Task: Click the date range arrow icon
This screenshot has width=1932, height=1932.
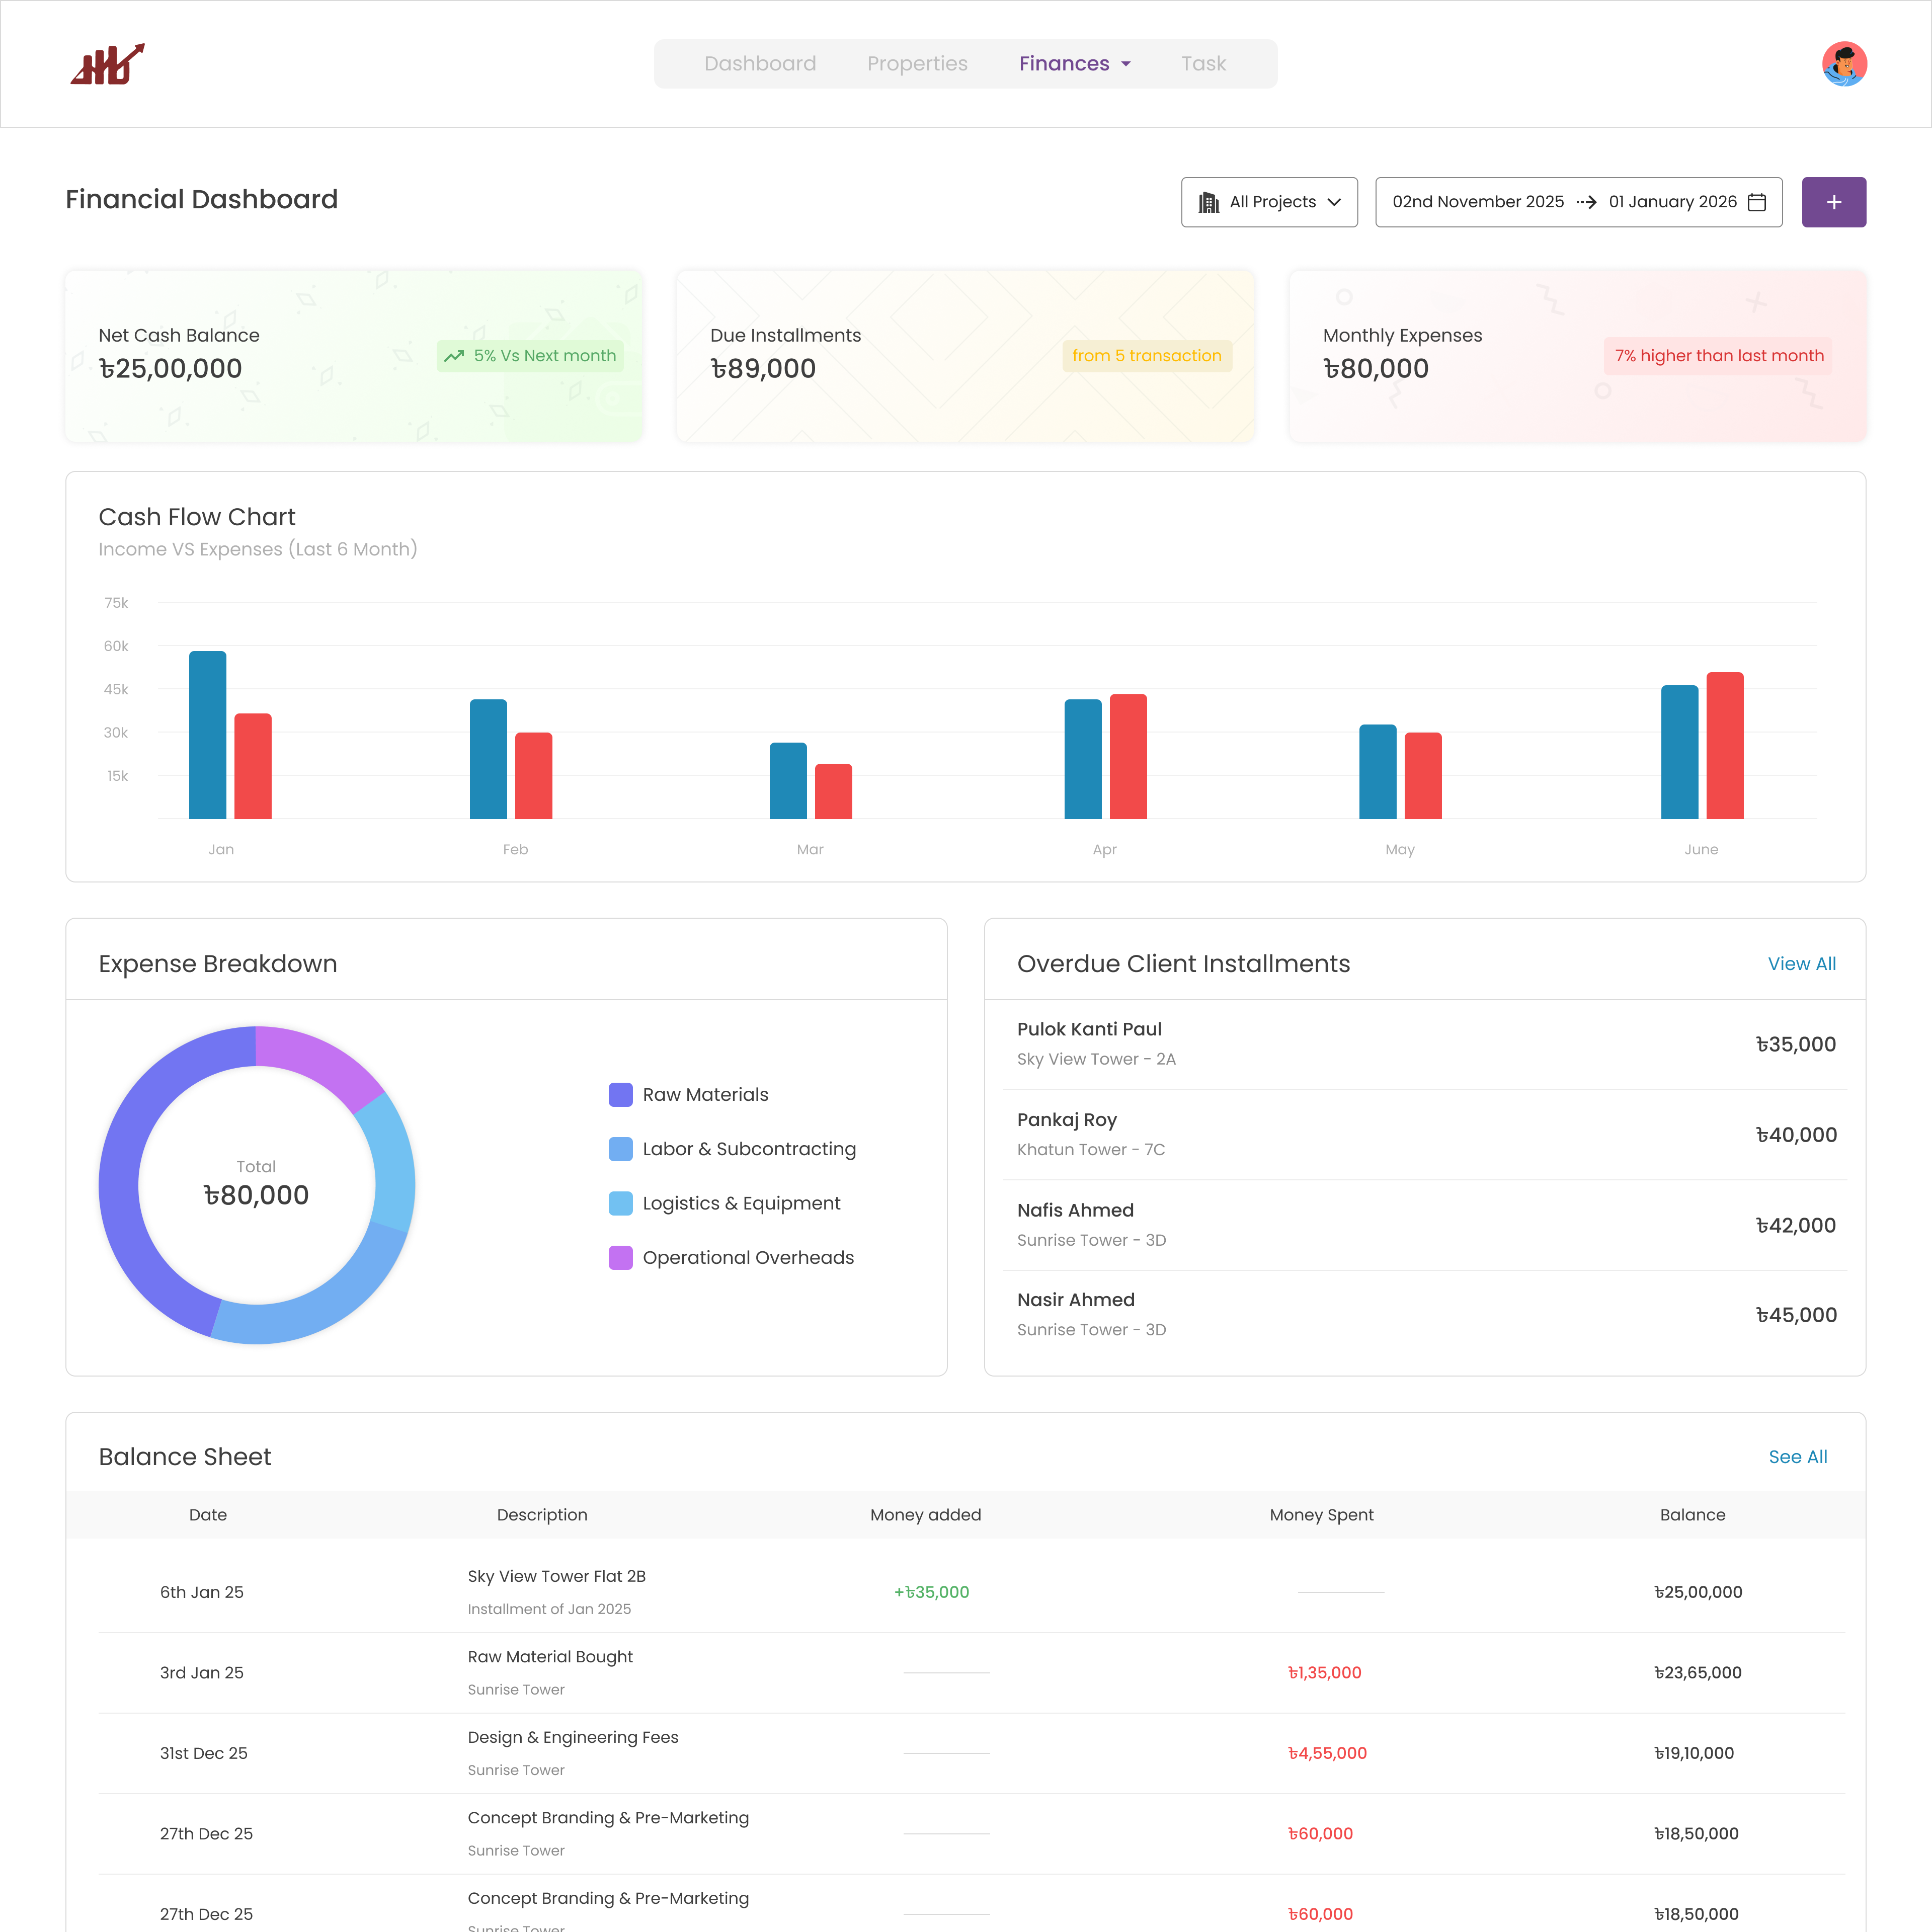Action: (x=1586, y=202)
